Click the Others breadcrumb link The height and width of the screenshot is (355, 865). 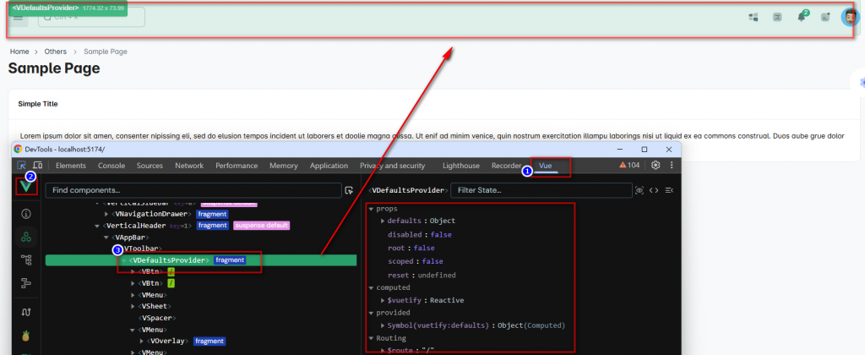tap(55, 52)
